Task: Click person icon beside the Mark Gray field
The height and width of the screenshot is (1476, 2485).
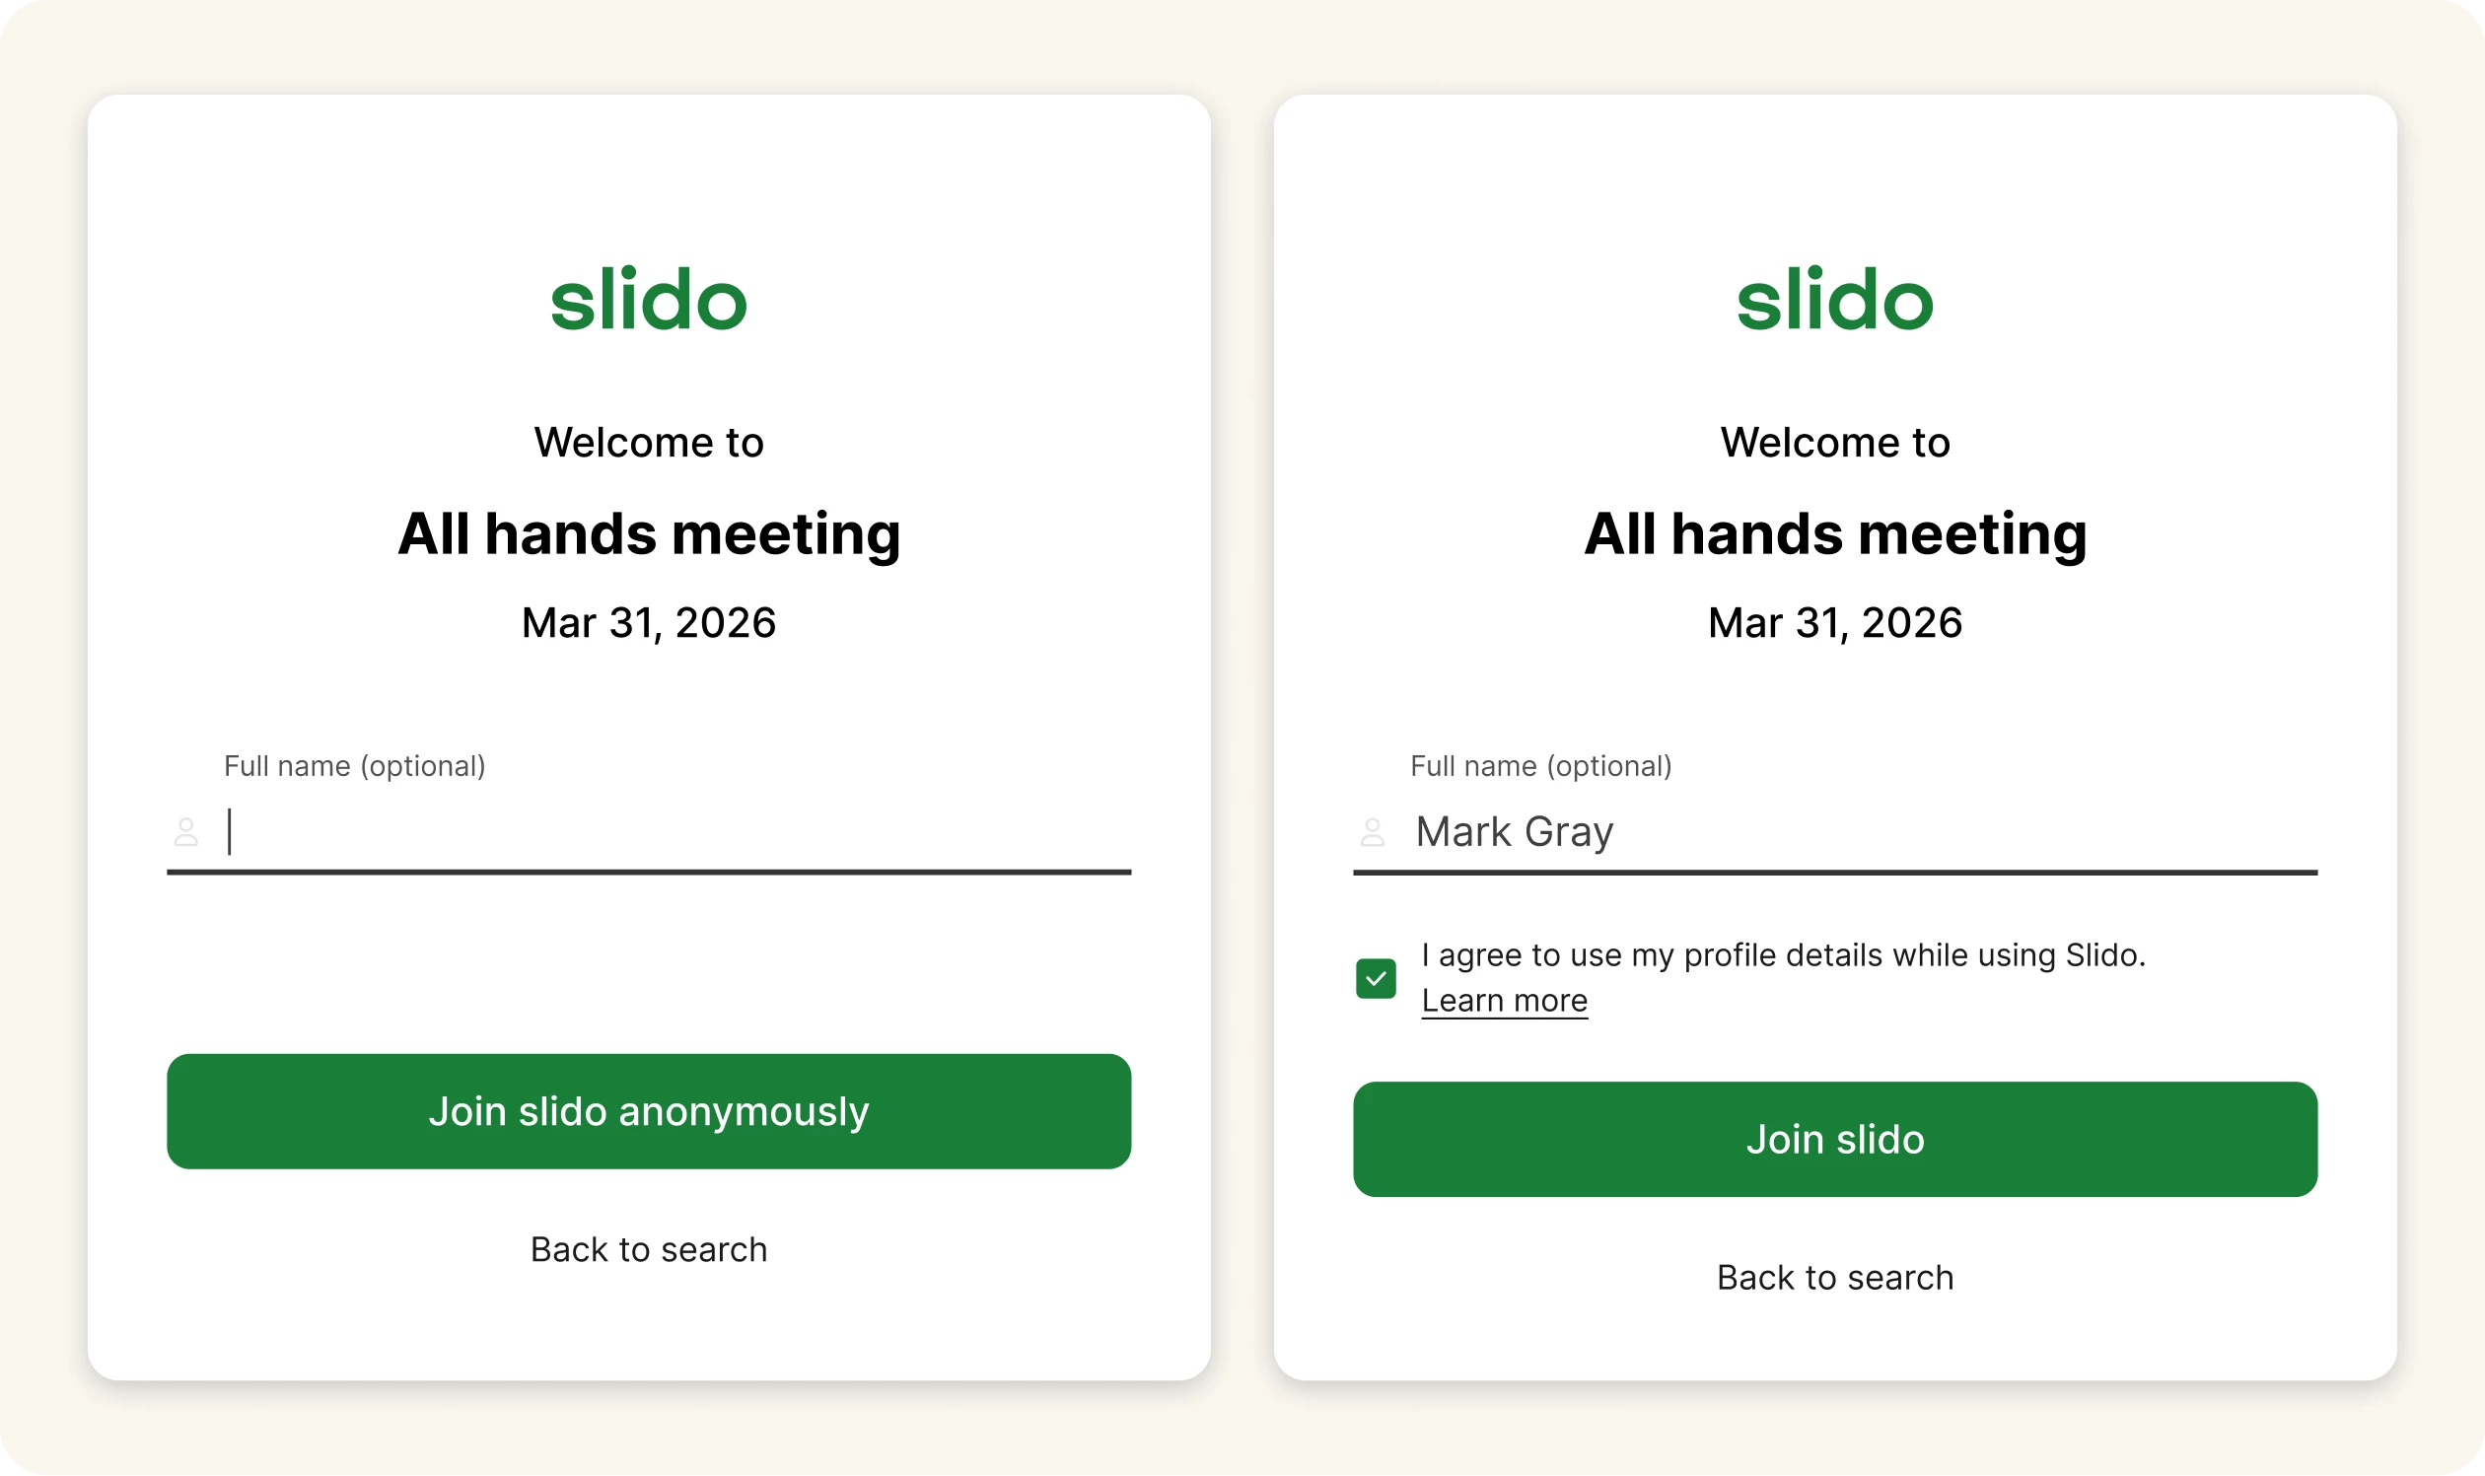Action: pos(1372,831)
